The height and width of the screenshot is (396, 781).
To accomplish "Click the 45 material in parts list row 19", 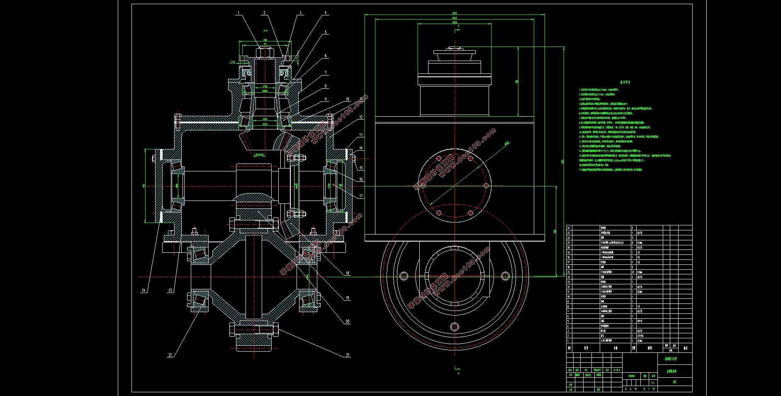I will 639,252.
